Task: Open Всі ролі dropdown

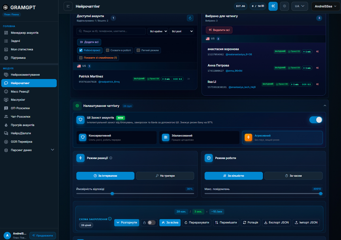Action: pos(182,31)
